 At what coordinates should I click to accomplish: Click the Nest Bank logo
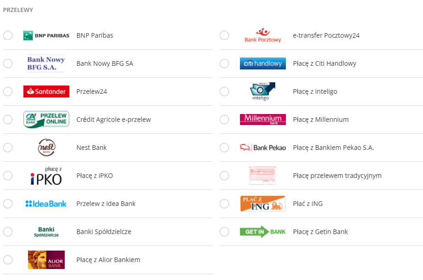(x=46, y=148)
